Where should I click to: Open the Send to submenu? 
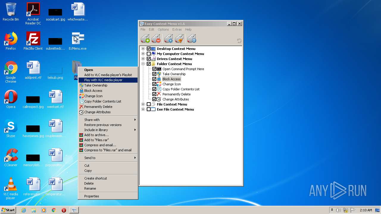click(x=108, y=158)
